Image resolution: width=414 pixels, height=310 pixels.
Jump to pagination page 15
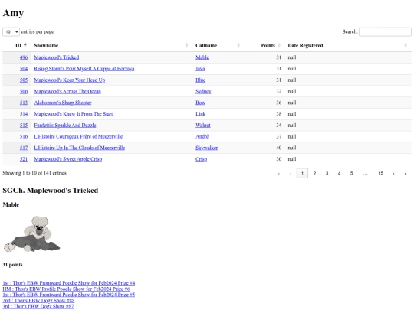(x=380, y=174)
